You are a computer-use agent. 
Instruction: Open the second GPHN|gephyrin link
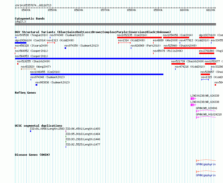tap(206, 175)
